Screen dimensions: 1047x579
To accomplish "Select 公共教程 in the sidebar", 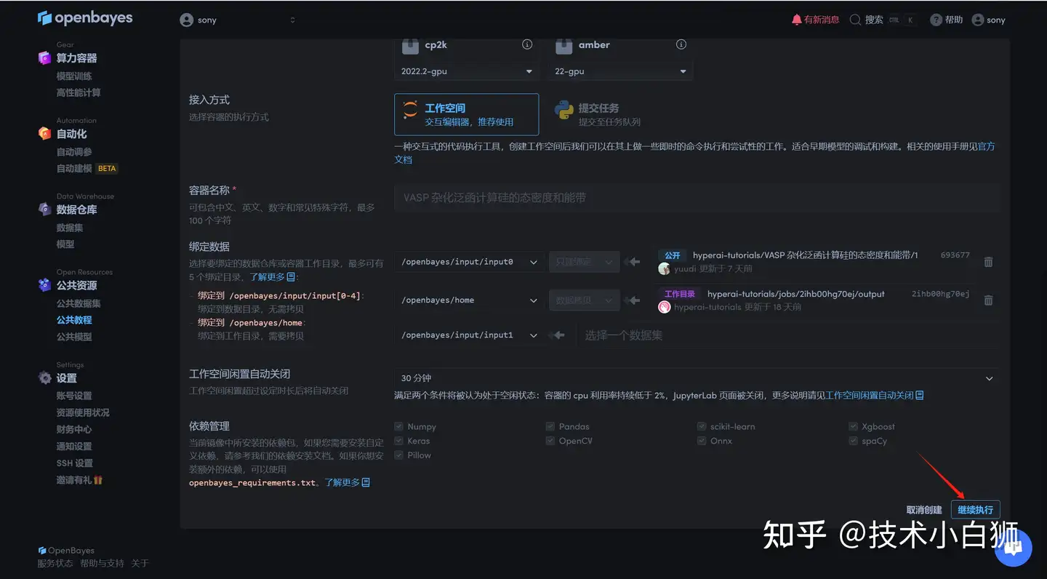I will [x=74, y=320].
